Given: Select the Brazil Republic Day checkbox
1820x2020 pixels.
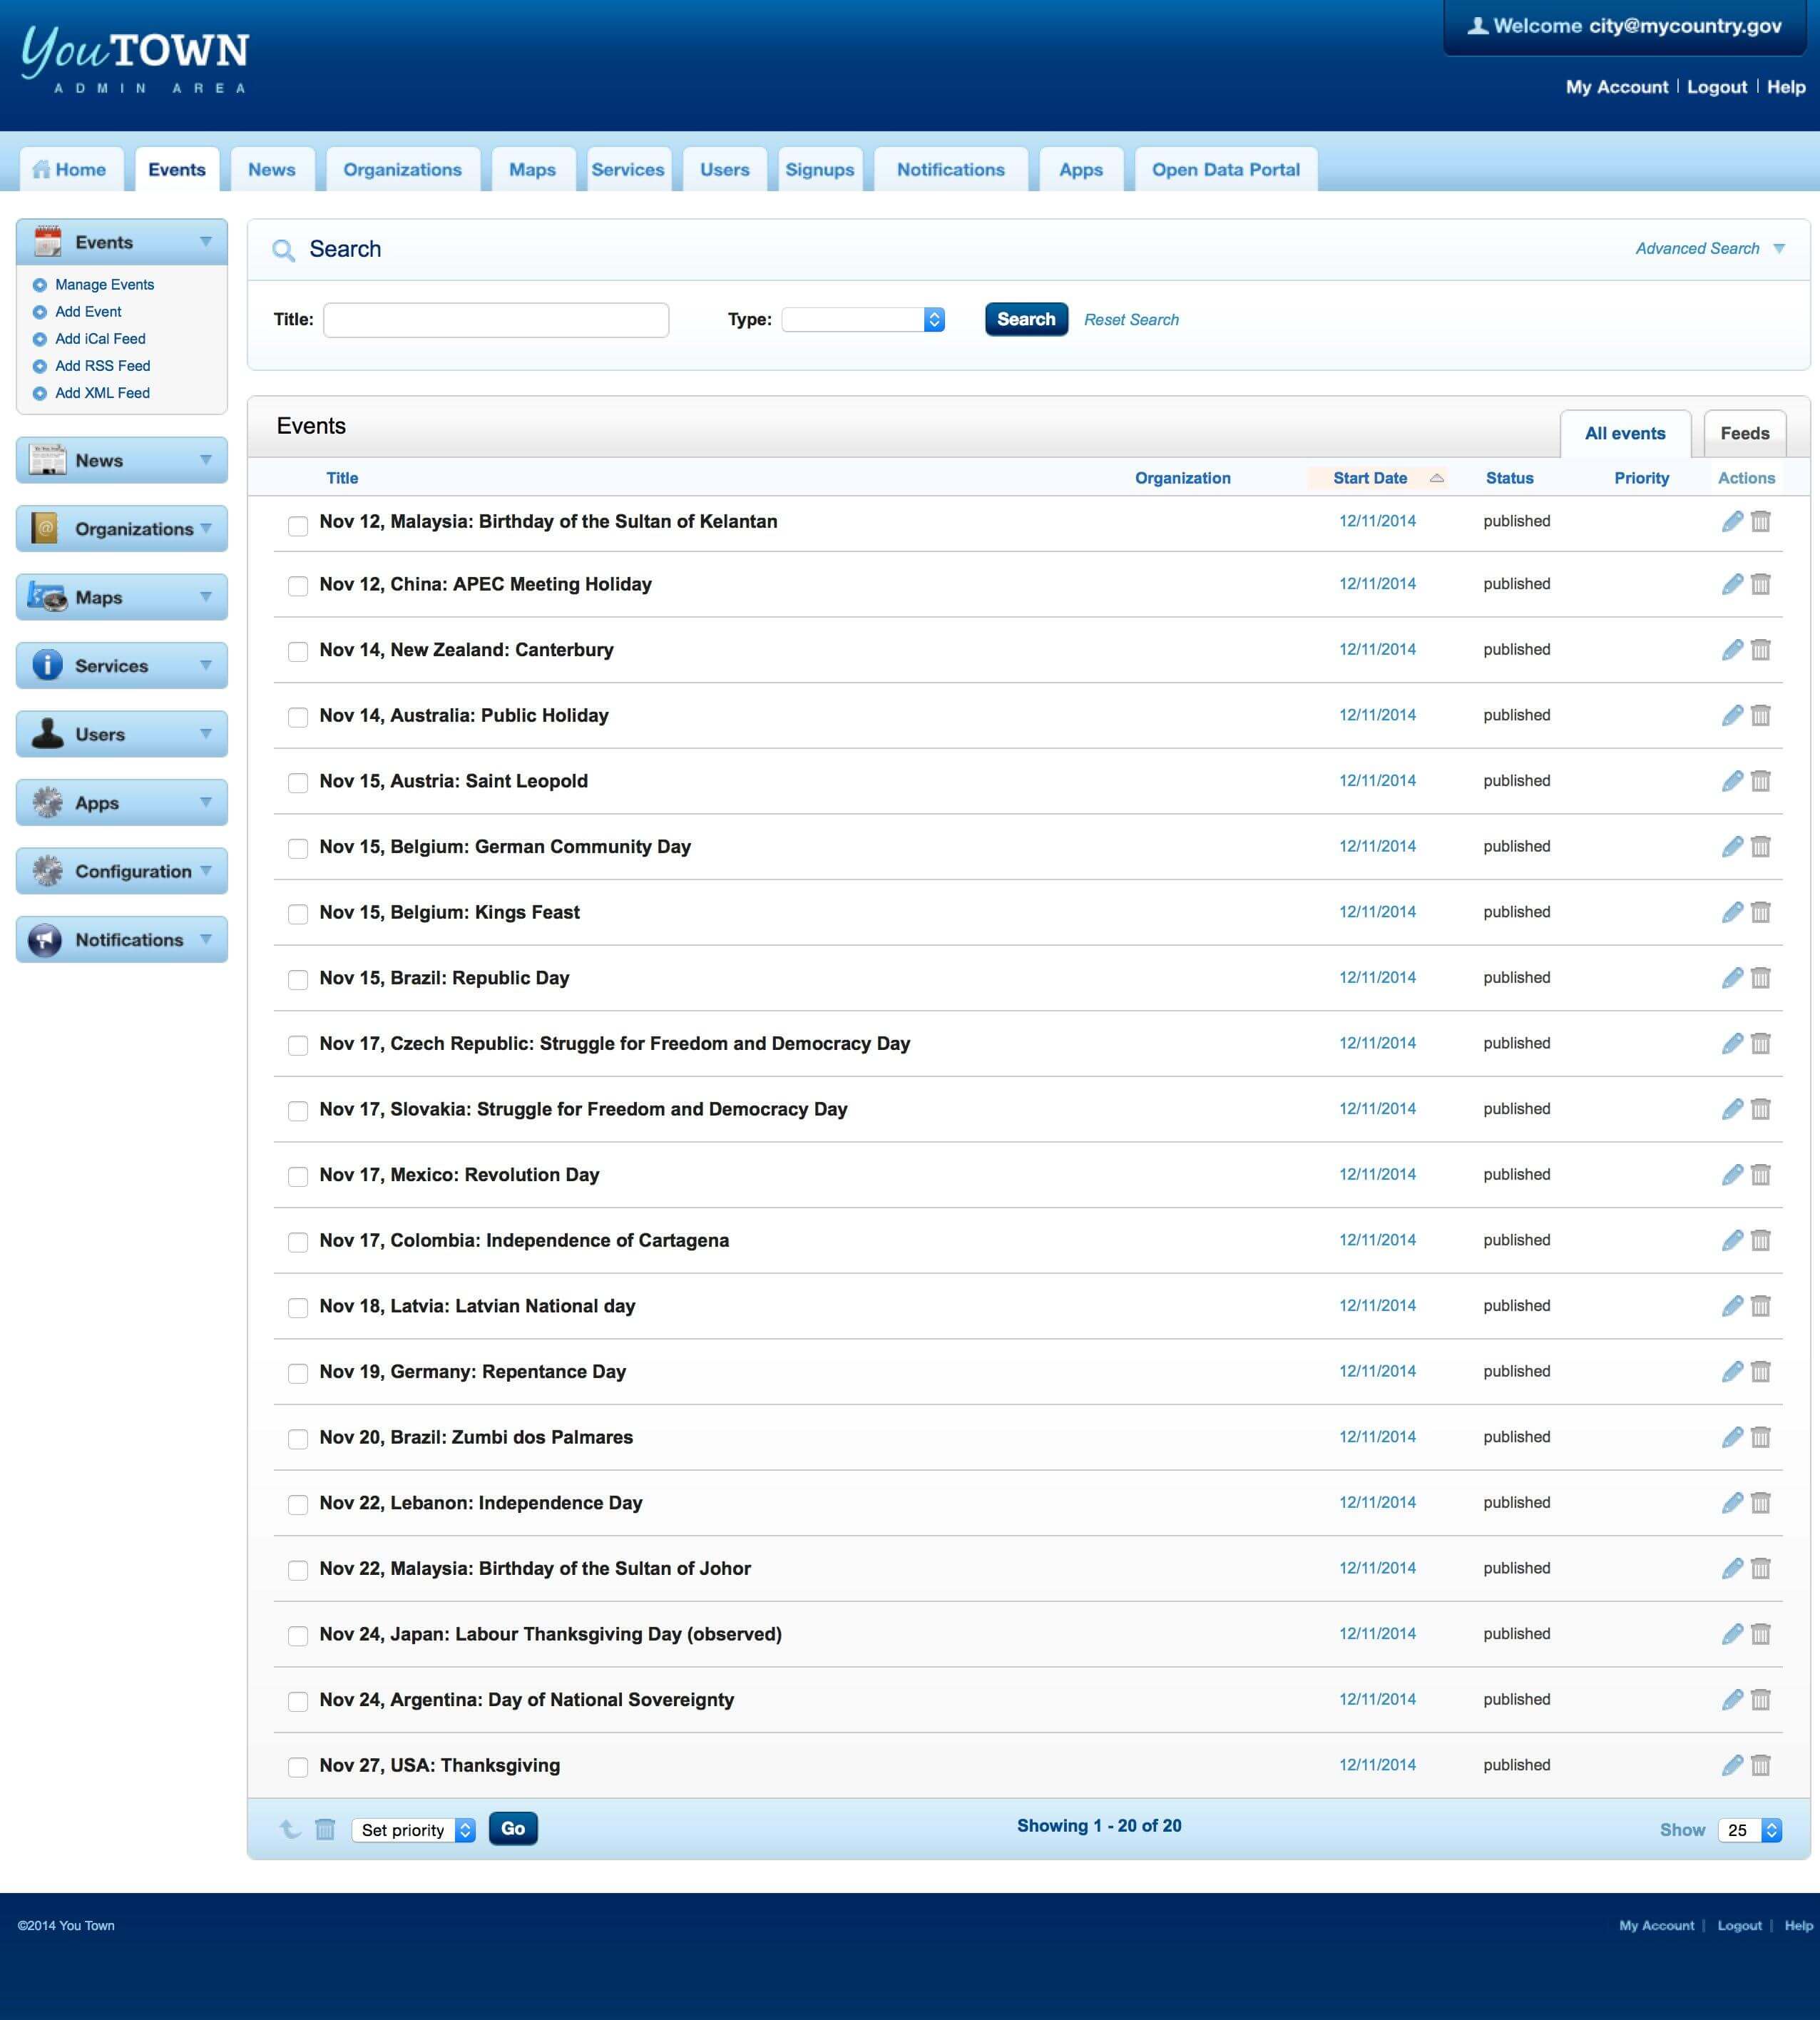Looking at the screenshot, I should pyautogui.click(x=298, y=980).
